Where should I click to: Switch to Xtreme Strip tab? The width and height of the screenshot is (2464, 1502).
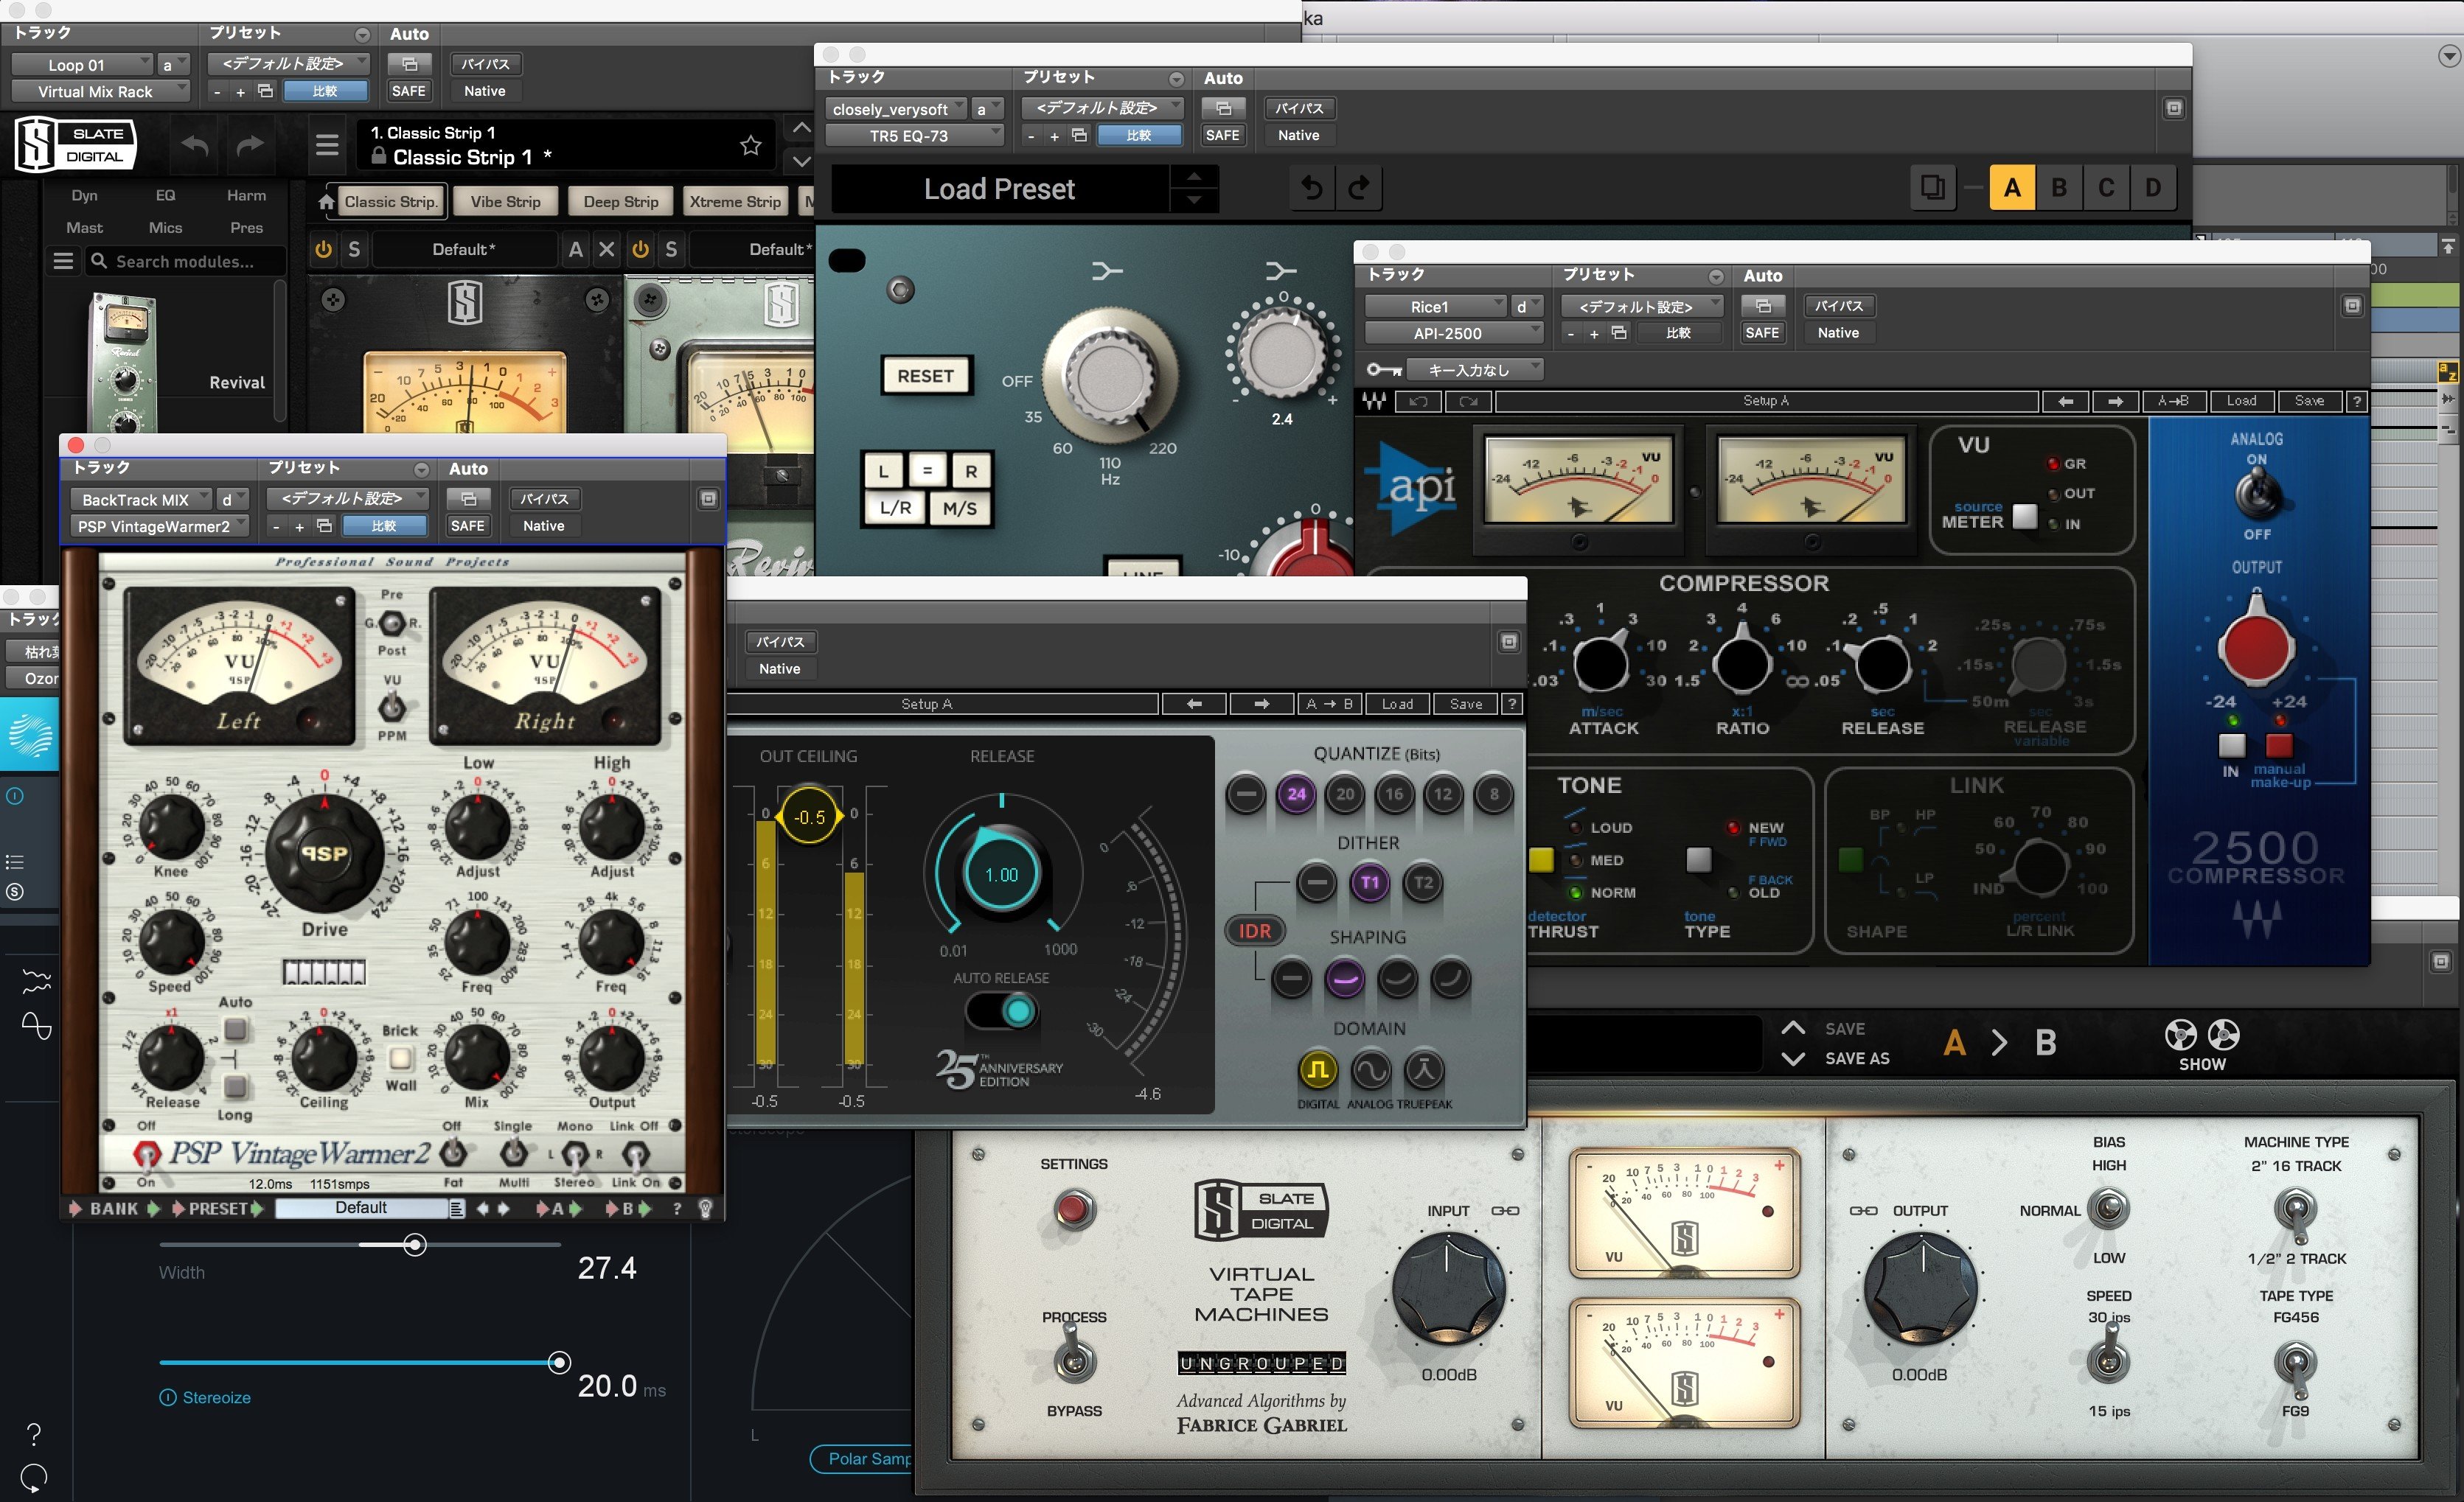(x=735, y=202)
